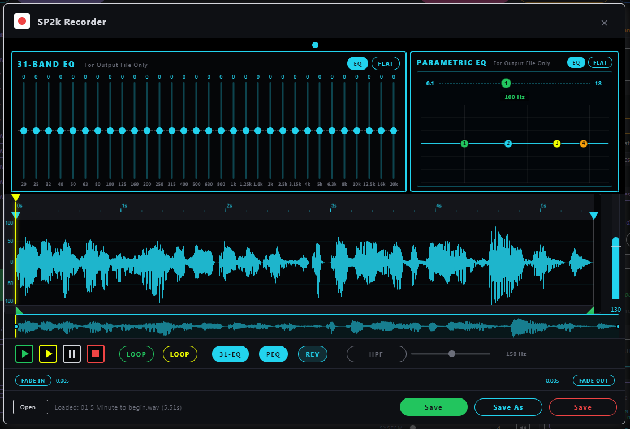Select yellow parametric EQ node 3
This screenshot has width=630, height=429.
click(556, 144)
